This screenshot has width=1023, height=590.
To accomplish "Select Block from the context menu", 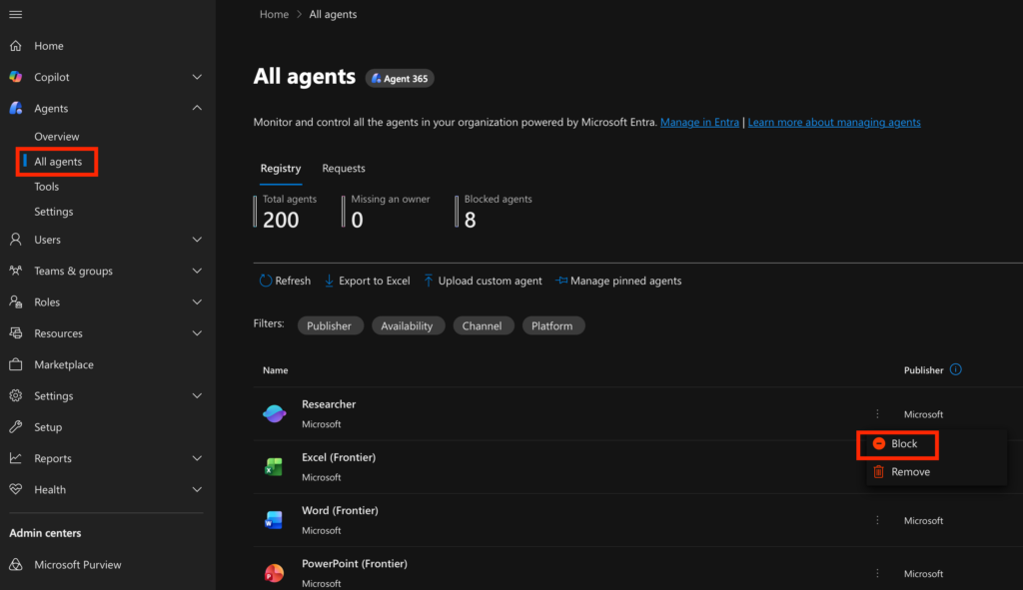I will (x=903, y=443).
